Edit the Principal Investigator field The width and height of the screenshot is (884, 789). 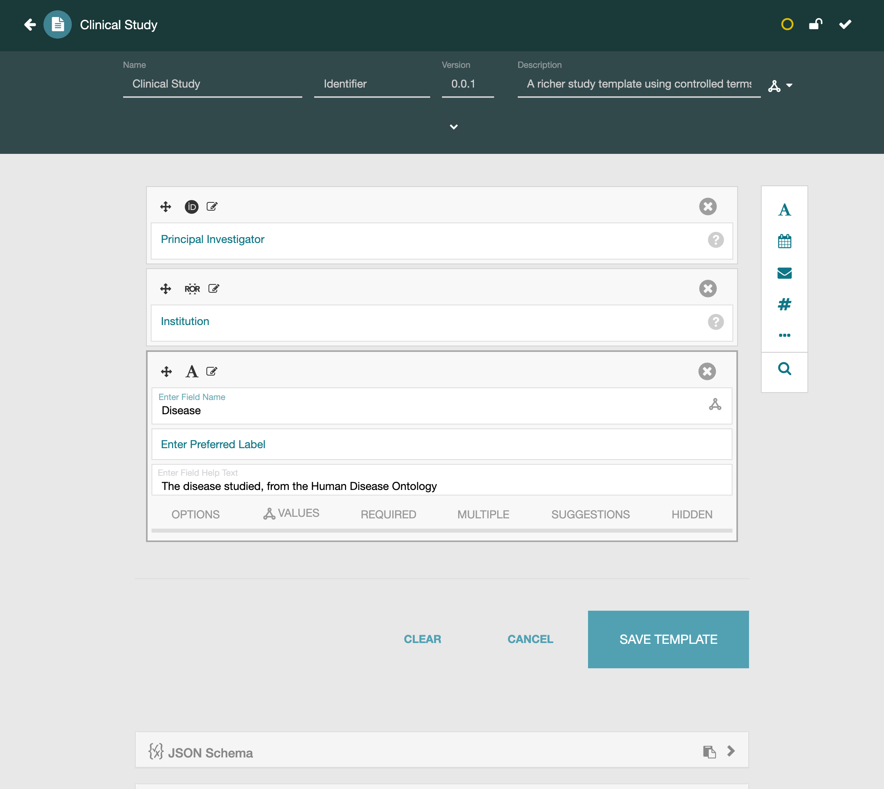[x=212, y=206]
